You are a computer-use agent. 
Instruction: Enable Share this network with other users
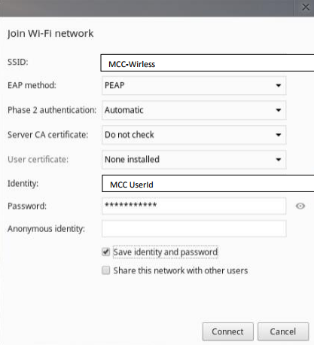tap(105, 270)
